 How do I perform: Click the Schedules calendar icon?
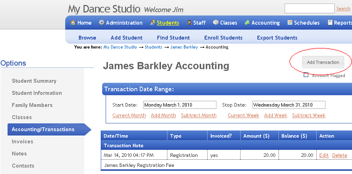(x=290, y=22)
